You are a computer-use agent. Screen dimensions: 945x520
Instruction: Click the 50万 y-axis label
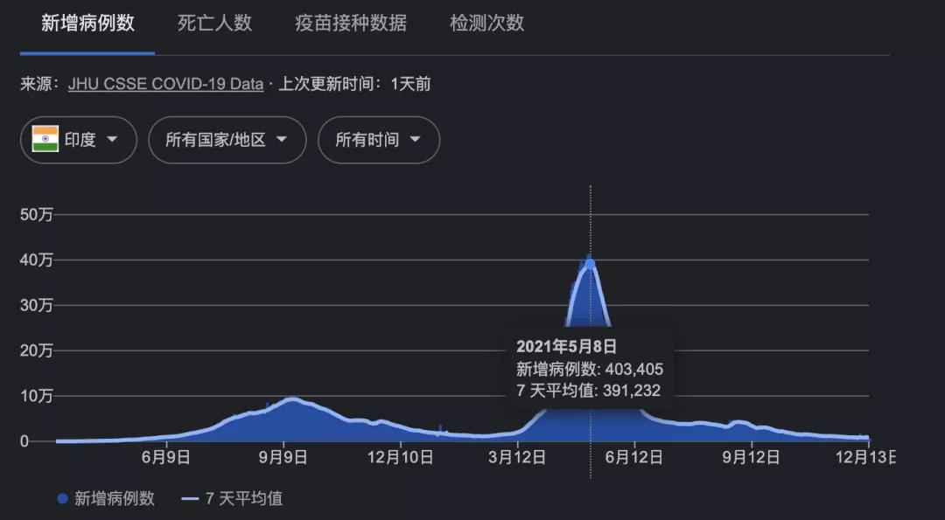[37, 215]
